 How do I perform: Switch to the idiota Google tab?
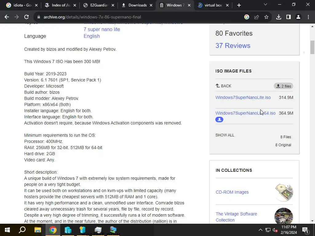20,5
